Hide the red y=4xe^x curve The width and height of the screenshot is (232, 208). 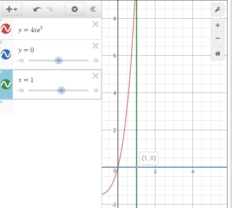[x=7, y=29]
